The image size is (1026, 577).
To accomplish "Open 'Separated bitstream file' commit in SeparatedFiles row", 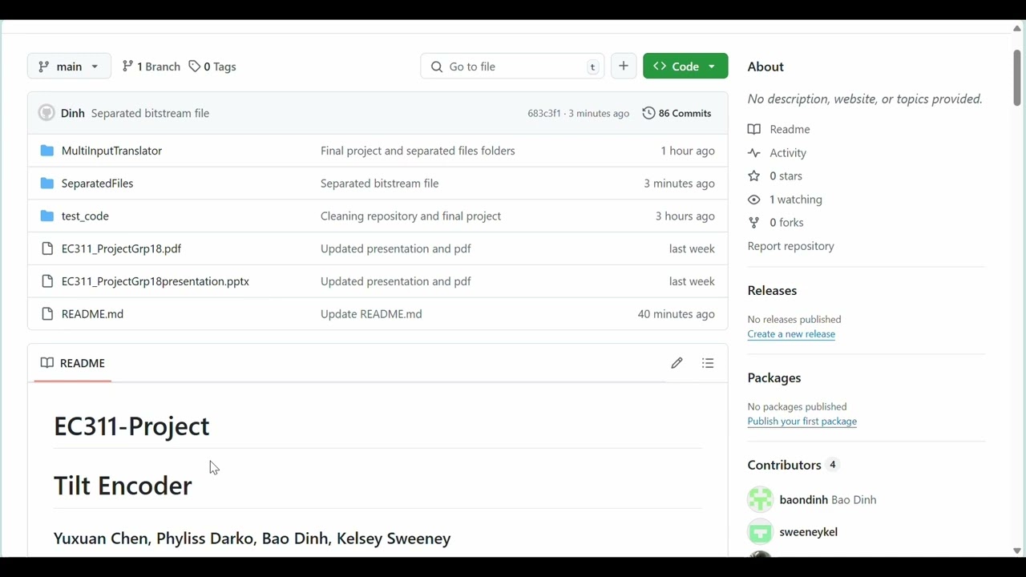I will pyautogui.click(x=380, y=184).
